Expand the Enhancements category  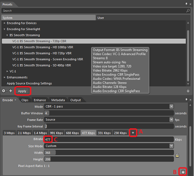(x=5, y=77)
